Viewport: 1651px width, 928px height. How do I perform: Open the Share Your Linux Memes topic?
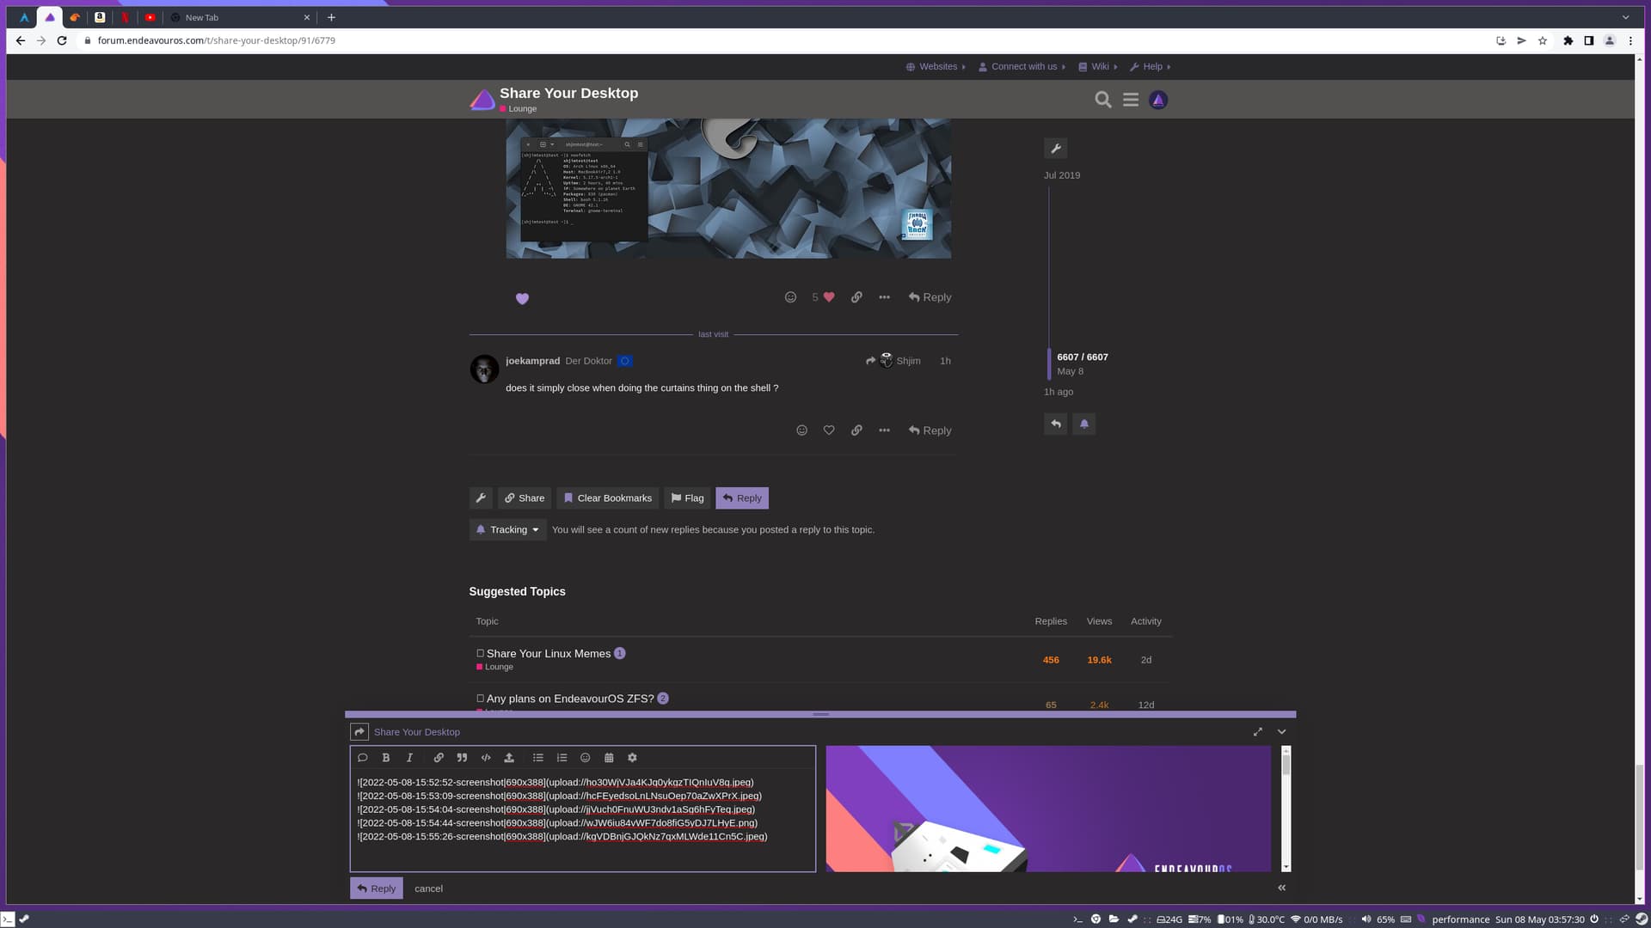point(549,654)
